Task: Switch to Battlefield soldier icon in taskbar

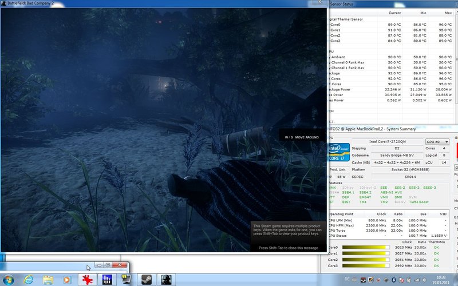Action: (x=166, y=280)
